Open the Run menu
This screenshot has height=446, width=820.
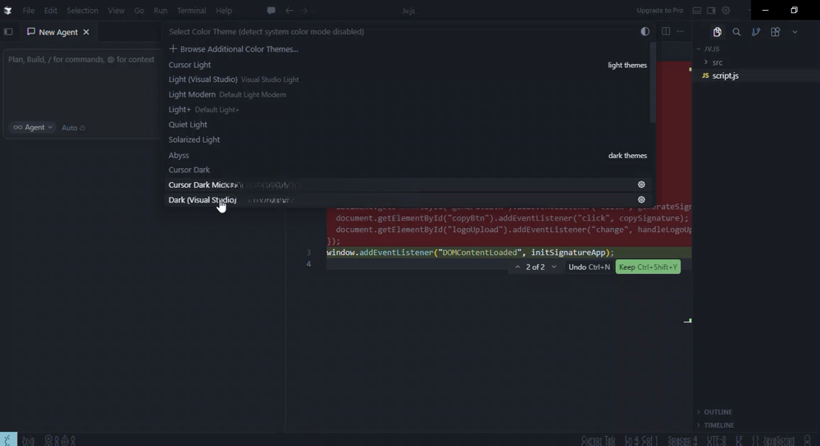point(161,11)
